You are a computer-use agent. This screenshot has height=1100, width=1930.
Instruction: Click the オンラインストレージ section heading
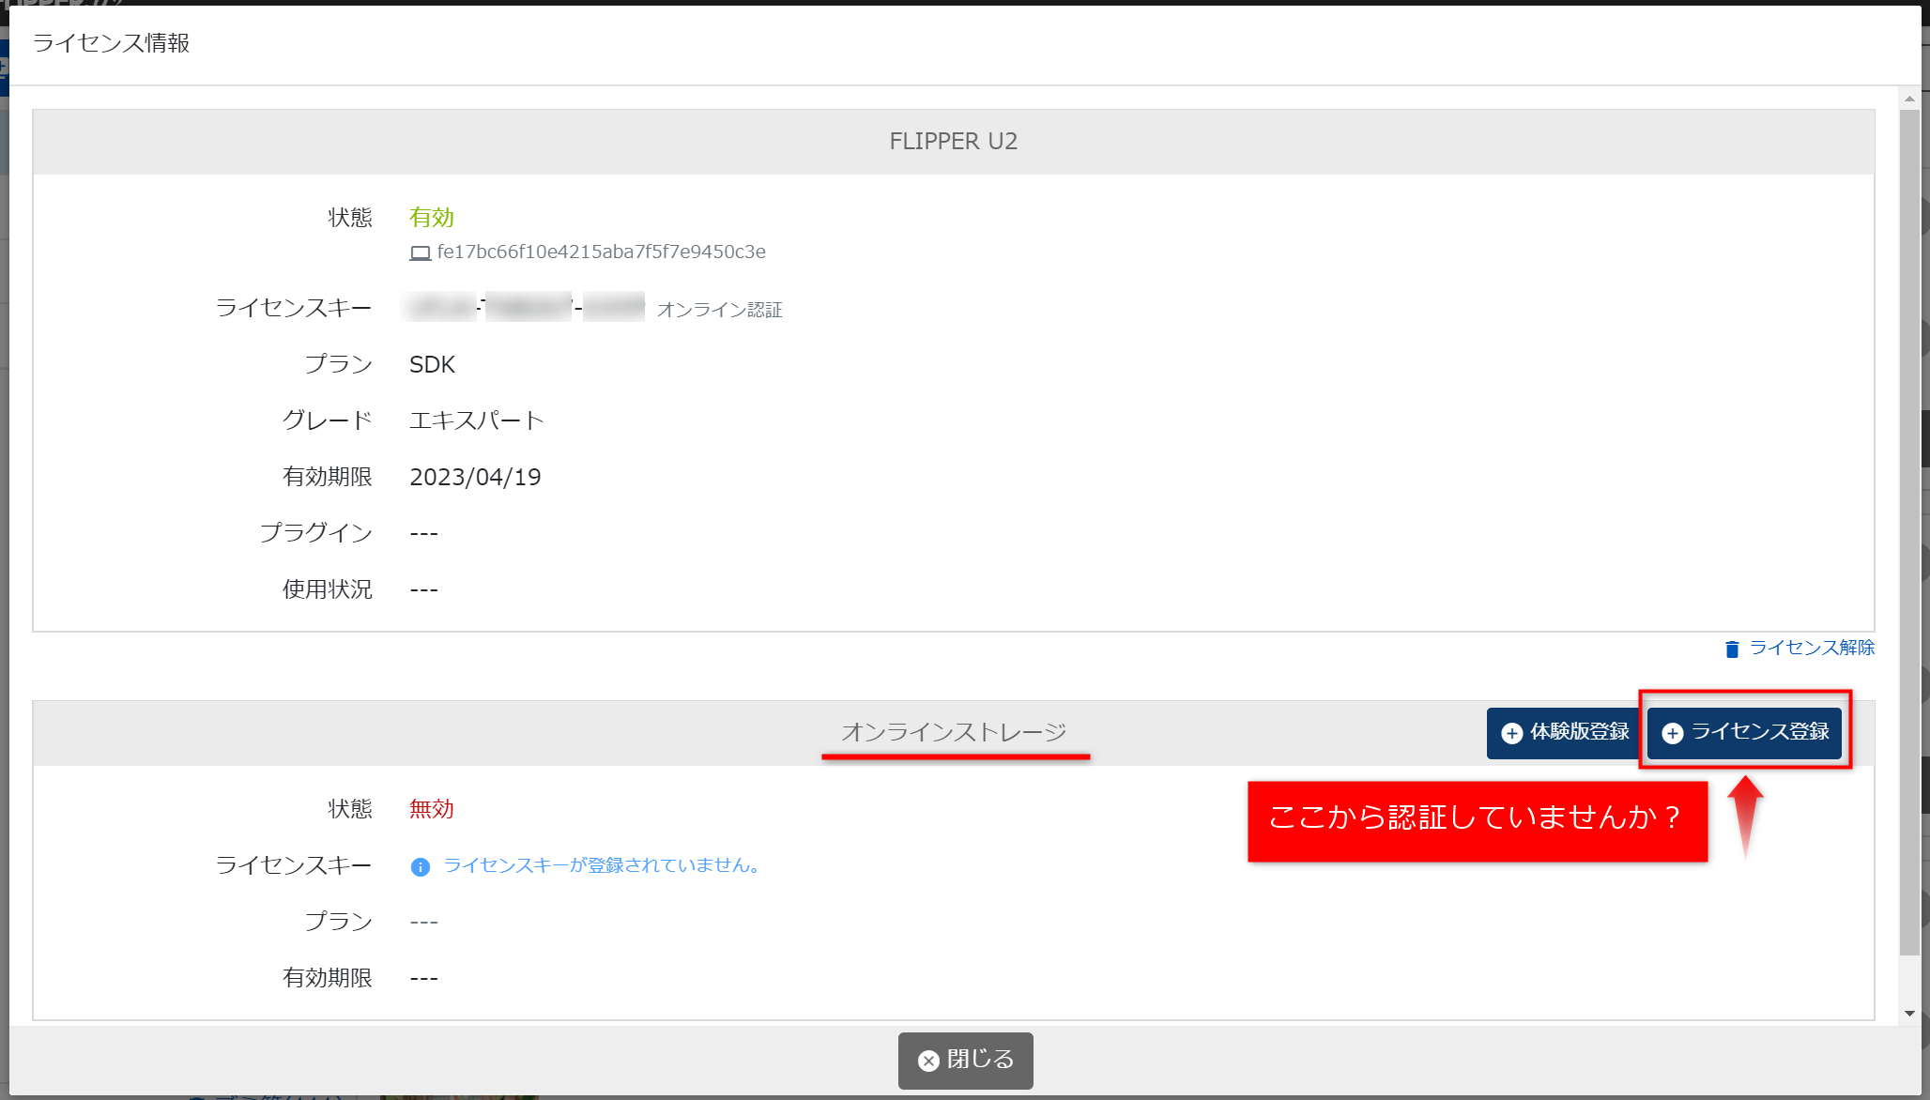[953, 732]
